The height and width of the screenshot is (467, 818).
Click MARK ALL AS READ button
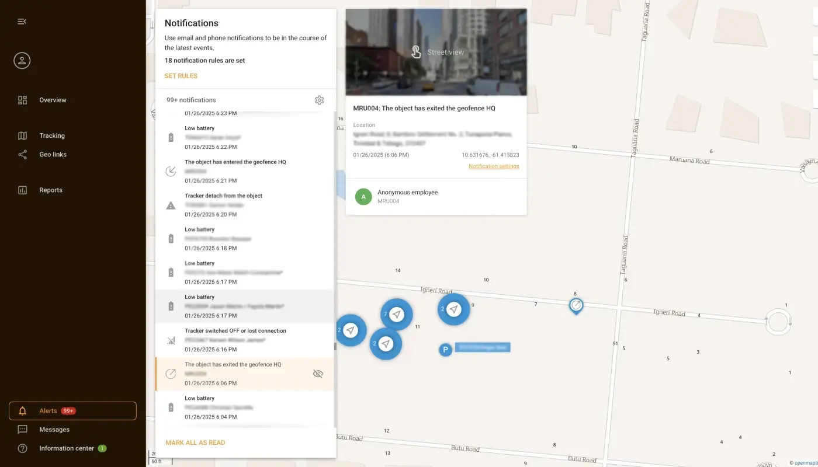tap(195, 442)
